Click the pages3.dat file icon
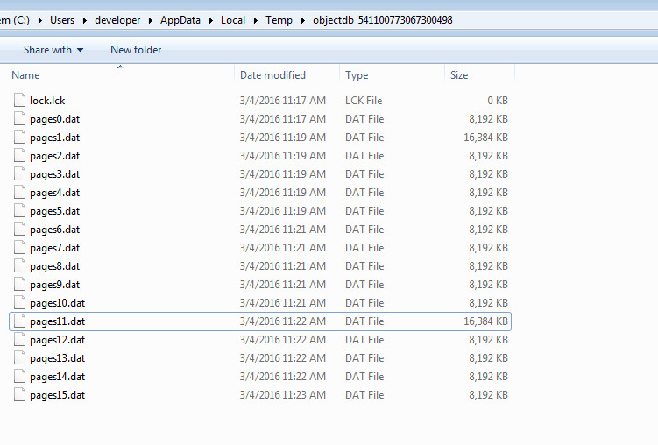658x445 pixels. 19,174
